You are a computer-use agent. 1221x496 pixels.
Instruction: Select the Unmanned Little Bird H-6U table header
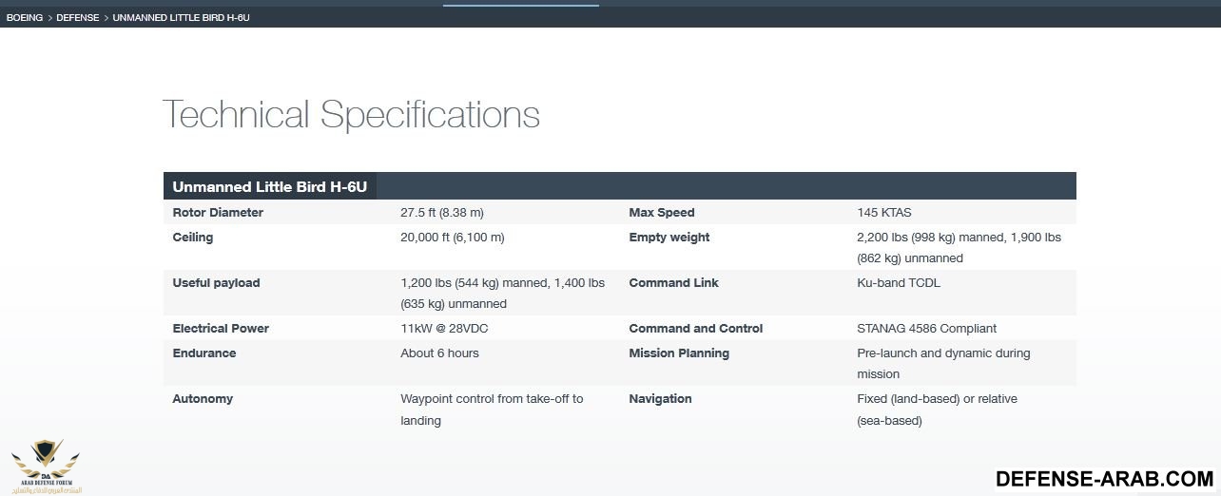pyautogui.click(x=269, y=187)
